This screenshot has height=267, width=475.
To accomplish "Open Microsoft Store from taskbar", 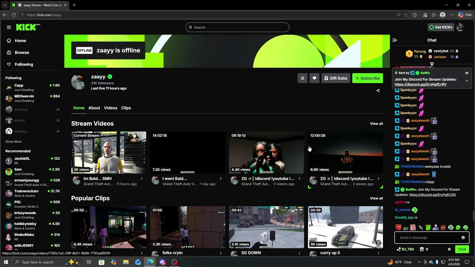I will tap(102, 262).
